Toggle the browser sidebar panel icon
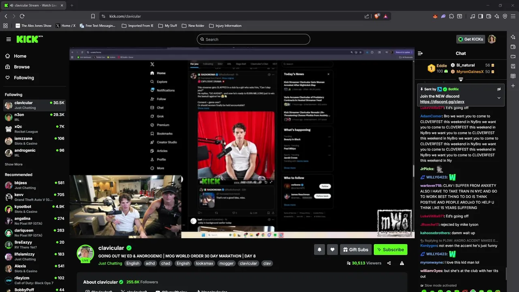This screenshot has height=292, width=519. coord(480,16)
